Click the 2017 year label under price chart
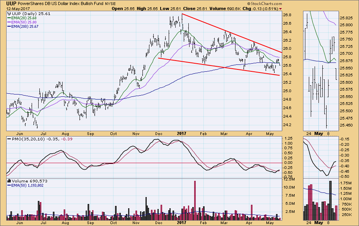Viewport: 359px width, 226px height. [x=182, y=133]
